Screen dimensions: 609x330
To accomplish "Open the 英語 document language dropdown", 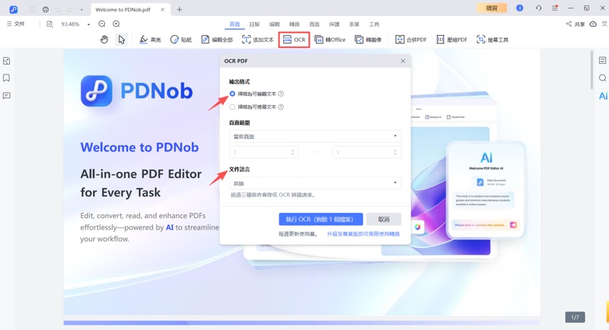I will (x=314, y=183).
